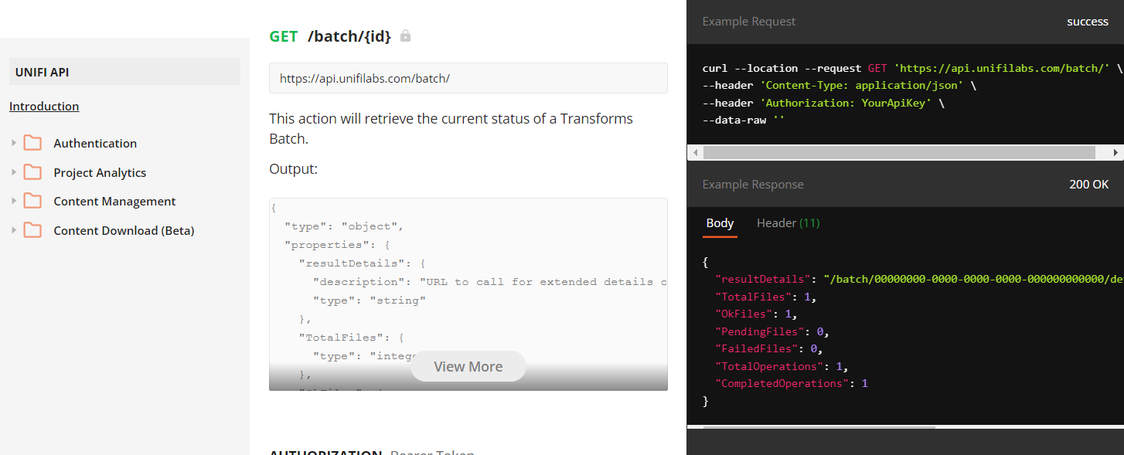1124x455 pixels.
Task: Expand the Content Management tree arrow
Action: [x=14, y=201]
